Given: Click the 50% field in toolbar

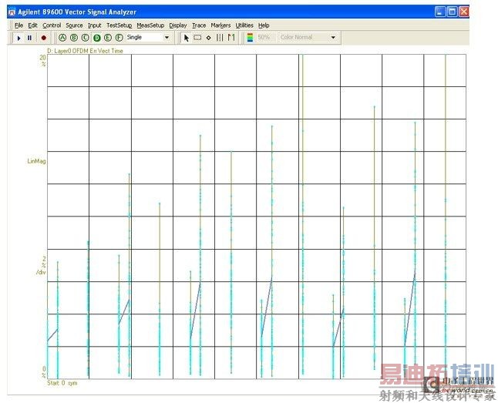Looking at the screenshot, I should pos(264,38).
